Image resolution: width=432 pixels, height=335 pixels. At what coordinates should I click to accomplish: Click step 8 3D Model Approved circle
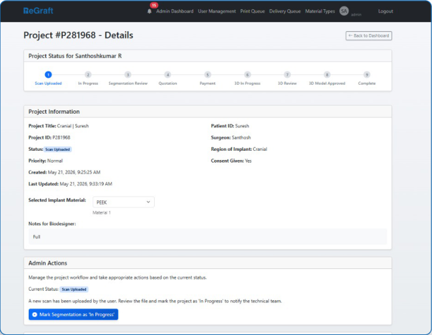click(327, 74)
